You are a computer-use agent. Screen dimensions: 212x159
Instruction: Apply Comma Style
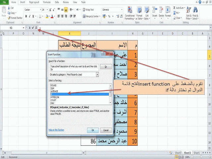113,16
